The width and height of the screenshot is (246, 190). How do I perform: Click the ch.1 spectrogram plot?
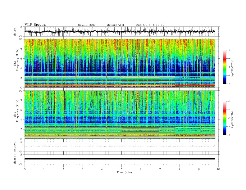[120, 63]
